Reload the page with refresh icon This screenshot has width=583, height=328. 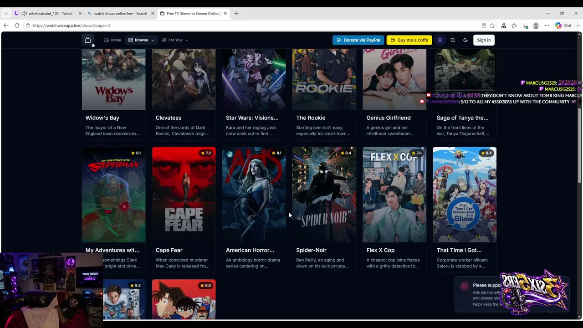click(x=17, y=26)
